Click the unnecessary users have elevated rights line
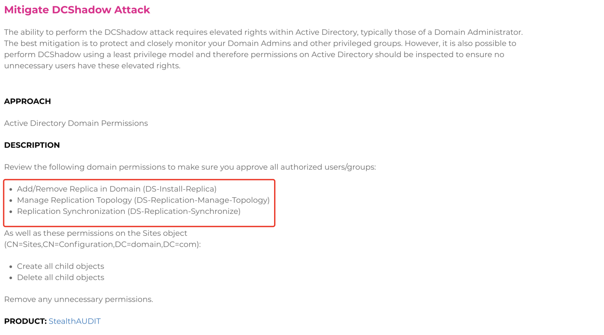Image resolution: width=604 pixels, height=335 pixels. coord(92,66)
